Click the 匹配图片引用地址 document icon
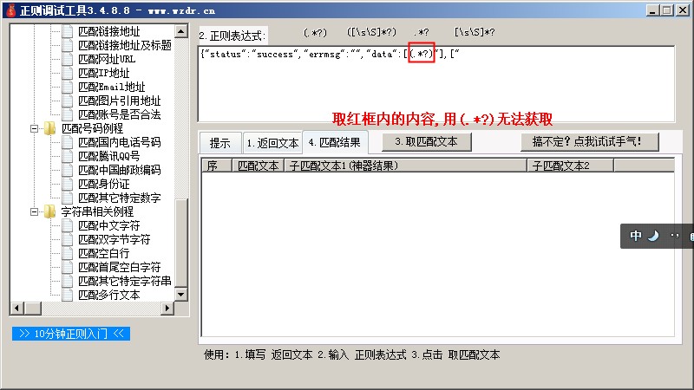694x390 pixels. [x=68, y=101]
